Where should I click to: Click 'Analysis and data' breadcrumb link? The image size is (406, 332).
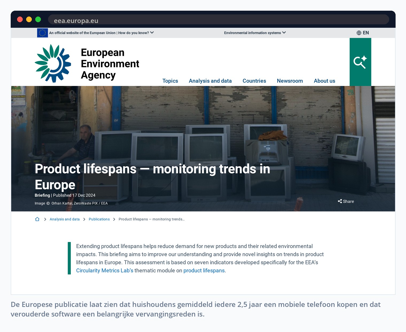click(65, 219)
